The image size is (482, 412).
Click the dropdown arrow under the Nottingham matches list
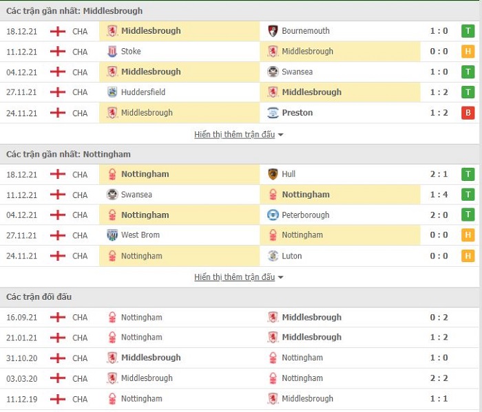280,277
